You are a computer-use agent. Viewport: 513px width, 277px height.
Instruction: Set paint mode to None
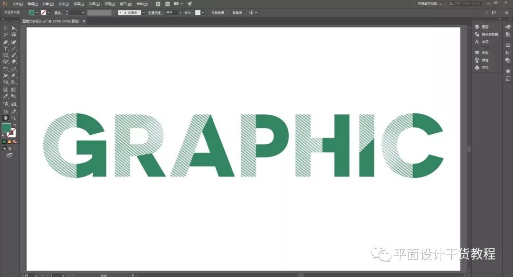(x=15, y=142)
